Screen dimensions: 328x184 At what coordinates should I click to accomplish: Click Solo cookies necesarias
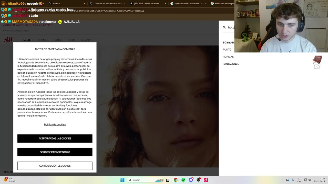[55, 152]
